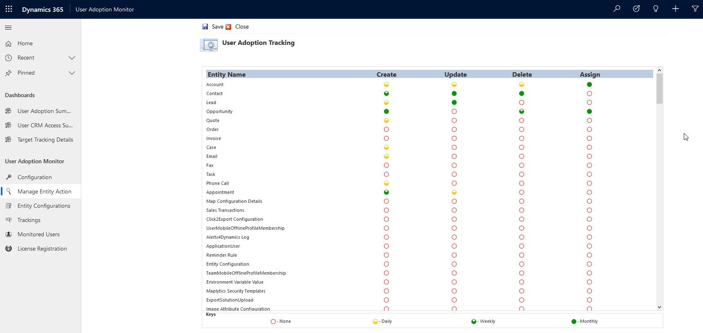Viewport: 703px width, 333px height.
Task: Open the task flow target icon
Action: (636, 9)
